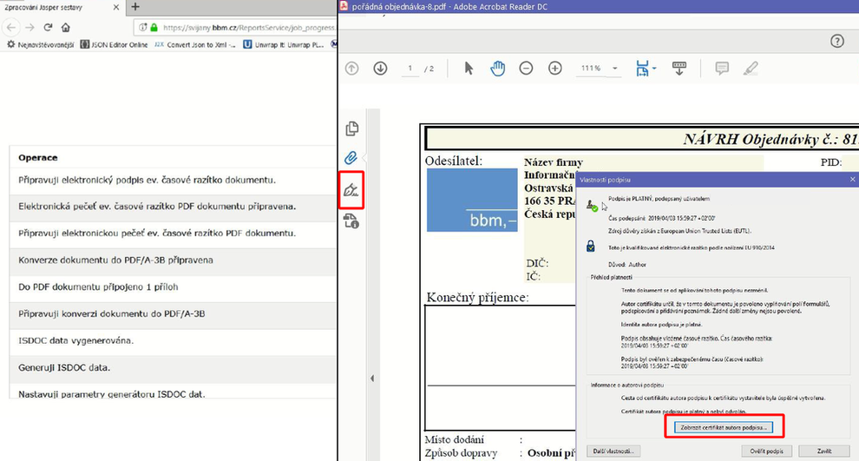Image resolution: width=859 pixels, height=461 pixels.
Task: Open a new browser tab
Action: coord(135,7)
